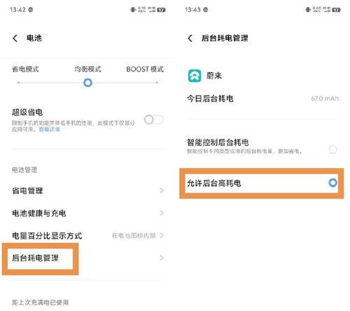This screenshot has height=311, width=350.
Task: Select BOOST 模式 label
Action: pos(145,69)
